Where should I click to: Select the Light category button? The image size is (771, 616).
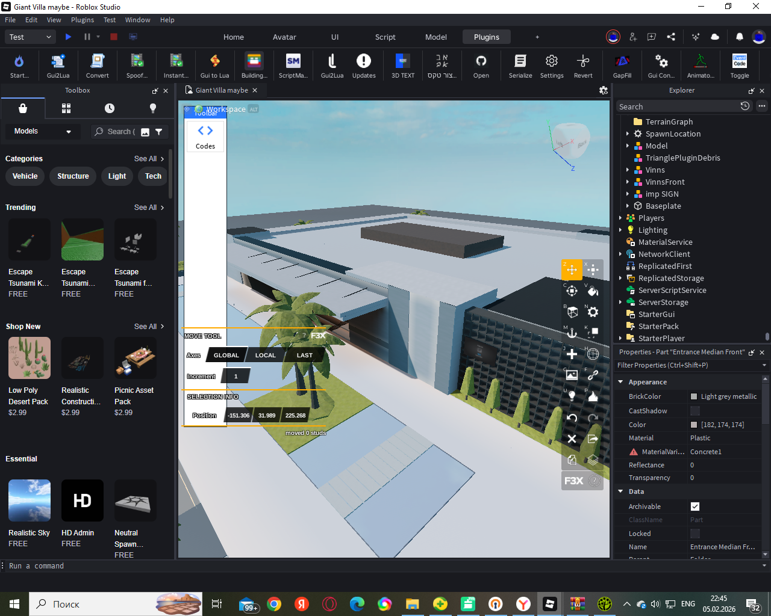tap(117, 176)
